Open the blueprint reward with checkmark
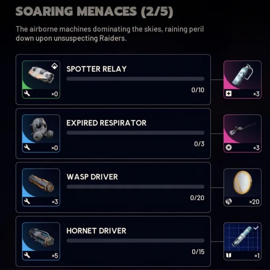 243,241
